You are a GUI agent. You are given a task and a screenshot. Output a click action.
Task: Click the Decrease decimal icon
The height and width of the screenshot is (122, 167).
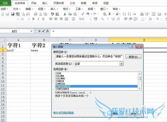point(118,19)
